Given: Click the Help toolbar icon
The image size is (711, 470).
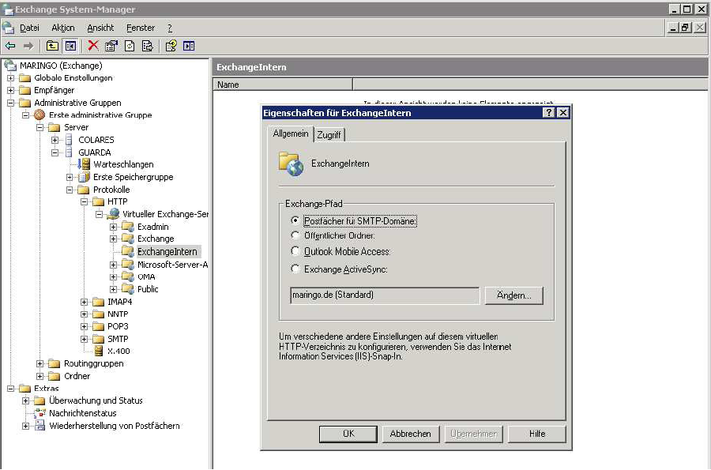Looking at the screenshot, I should pos(171,46).
